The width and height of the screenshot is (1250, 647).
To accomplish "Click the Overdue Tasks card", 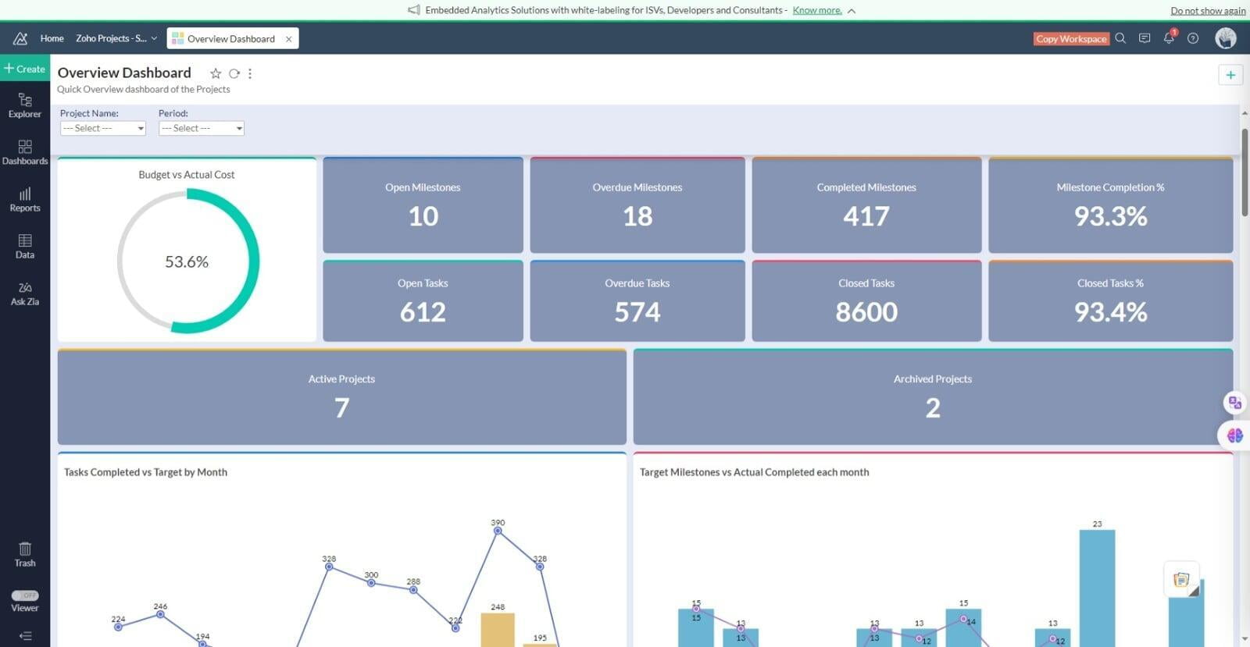I will (637, 301).
